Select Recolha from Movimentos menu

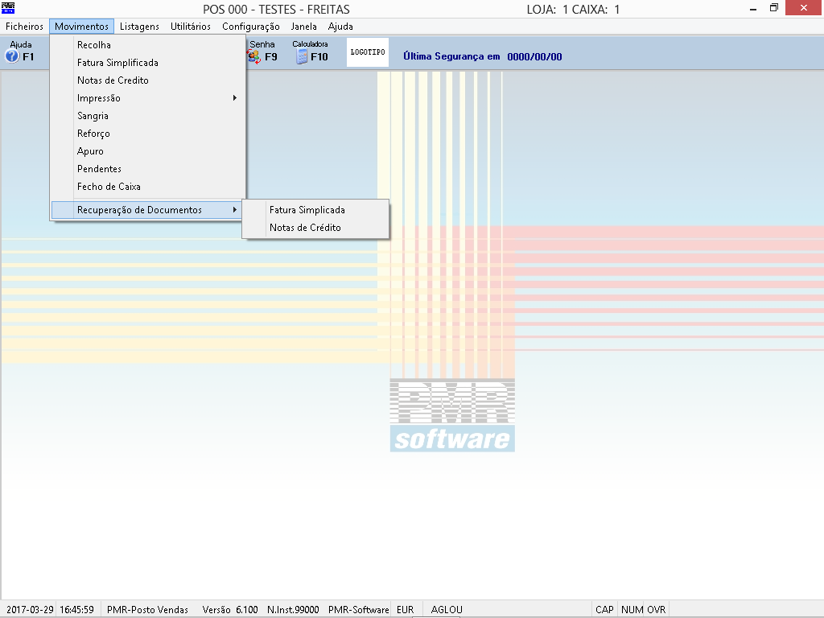[94, 45]
